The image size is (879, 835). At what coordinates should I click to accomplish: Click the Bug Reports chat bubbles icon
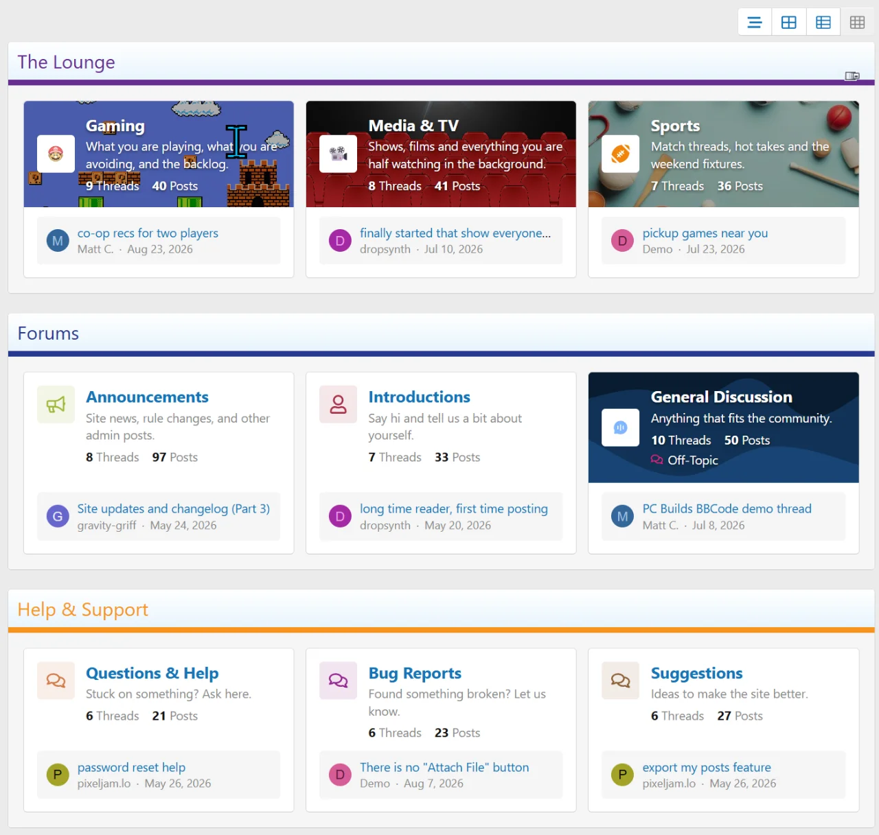(339, 681)
